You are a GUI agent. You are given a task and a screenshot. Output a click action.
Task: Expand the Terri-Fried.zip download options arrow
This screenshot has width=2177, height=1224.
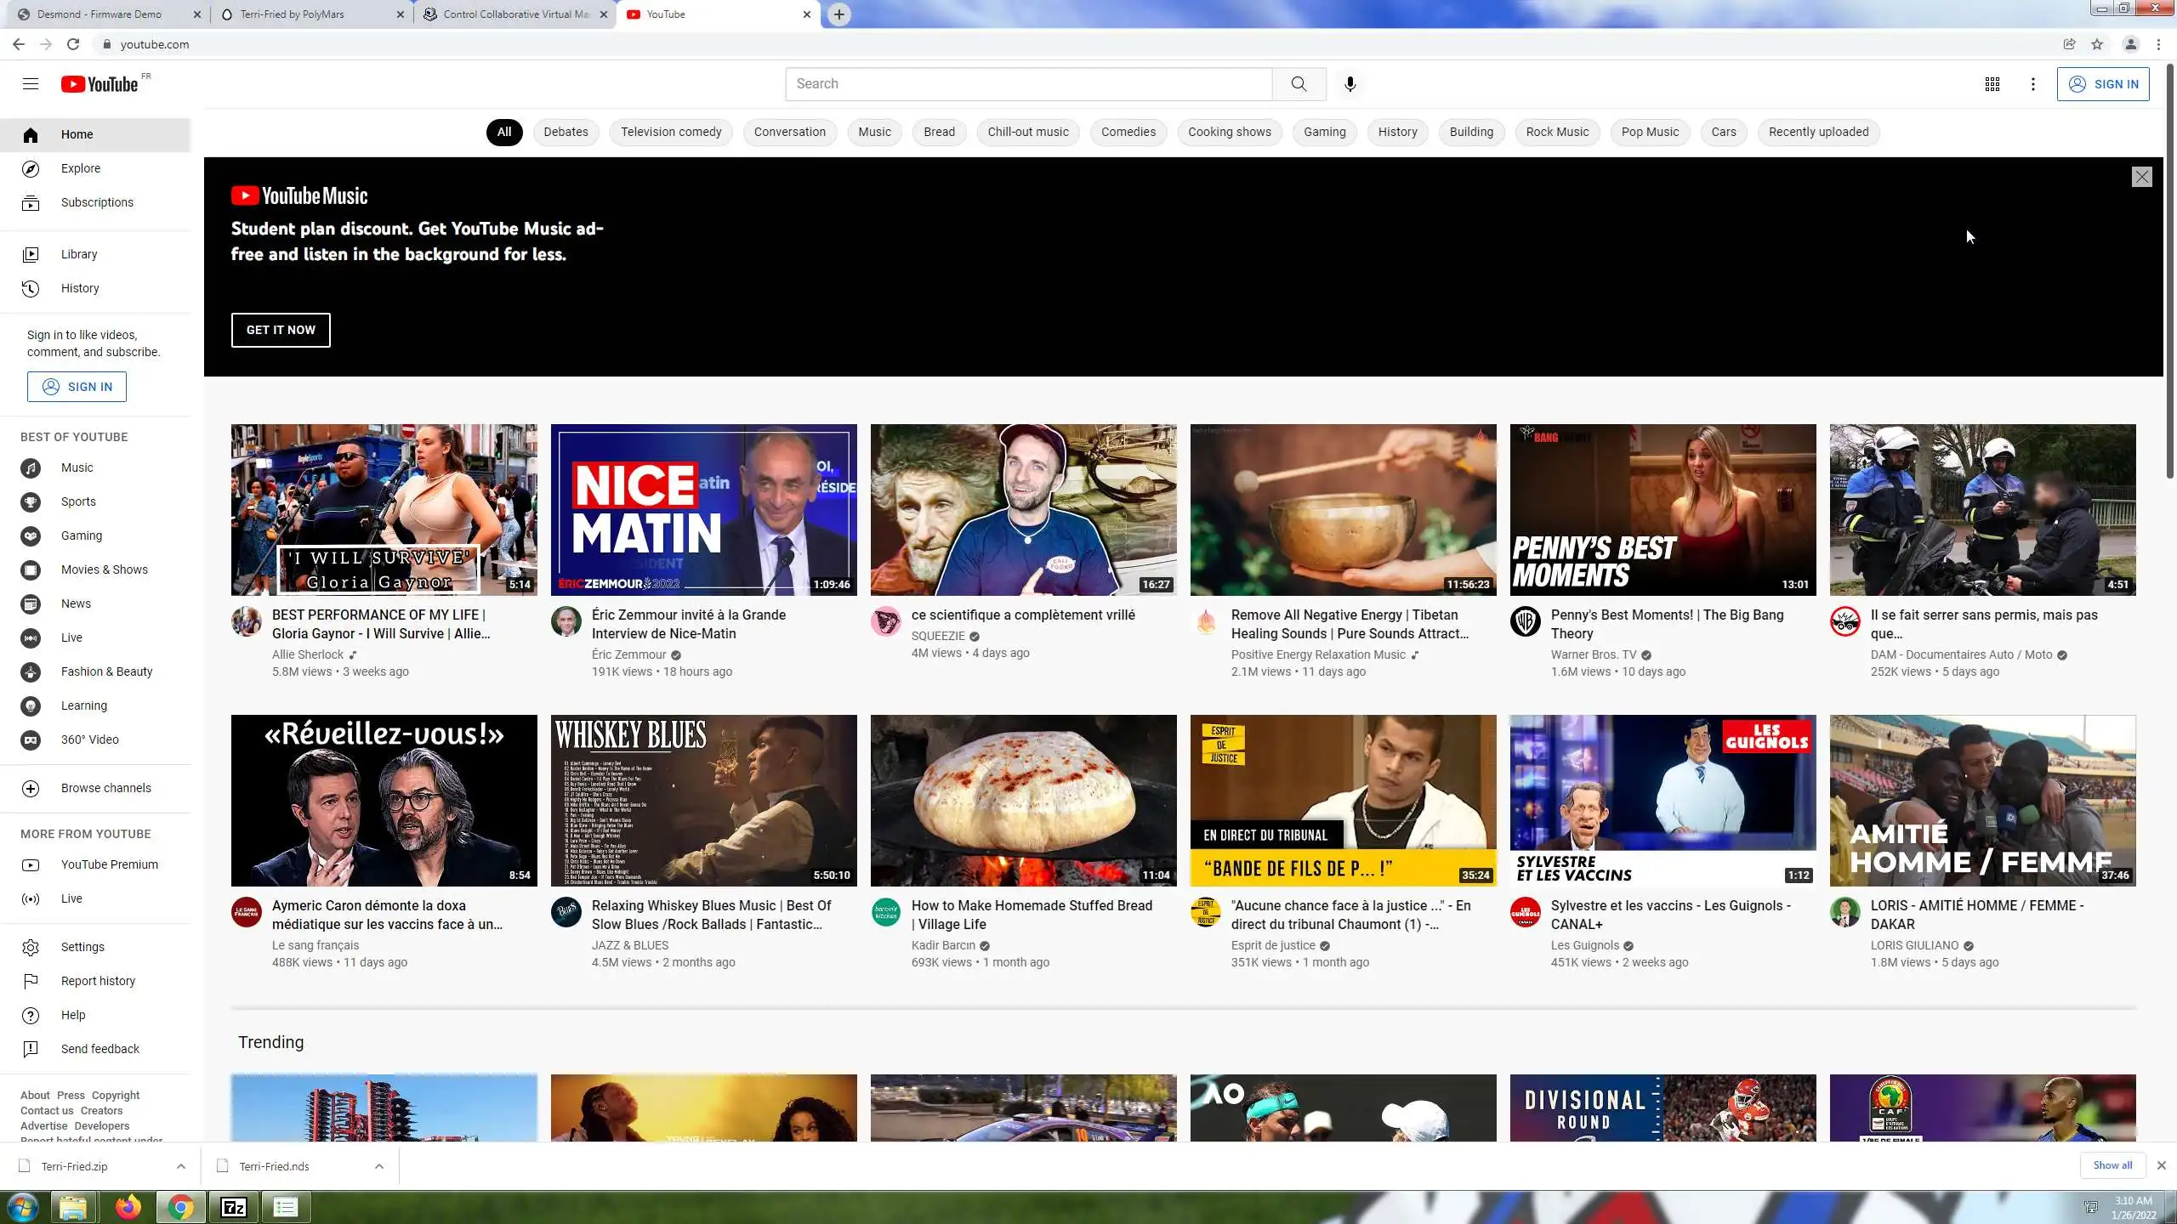180,1166
